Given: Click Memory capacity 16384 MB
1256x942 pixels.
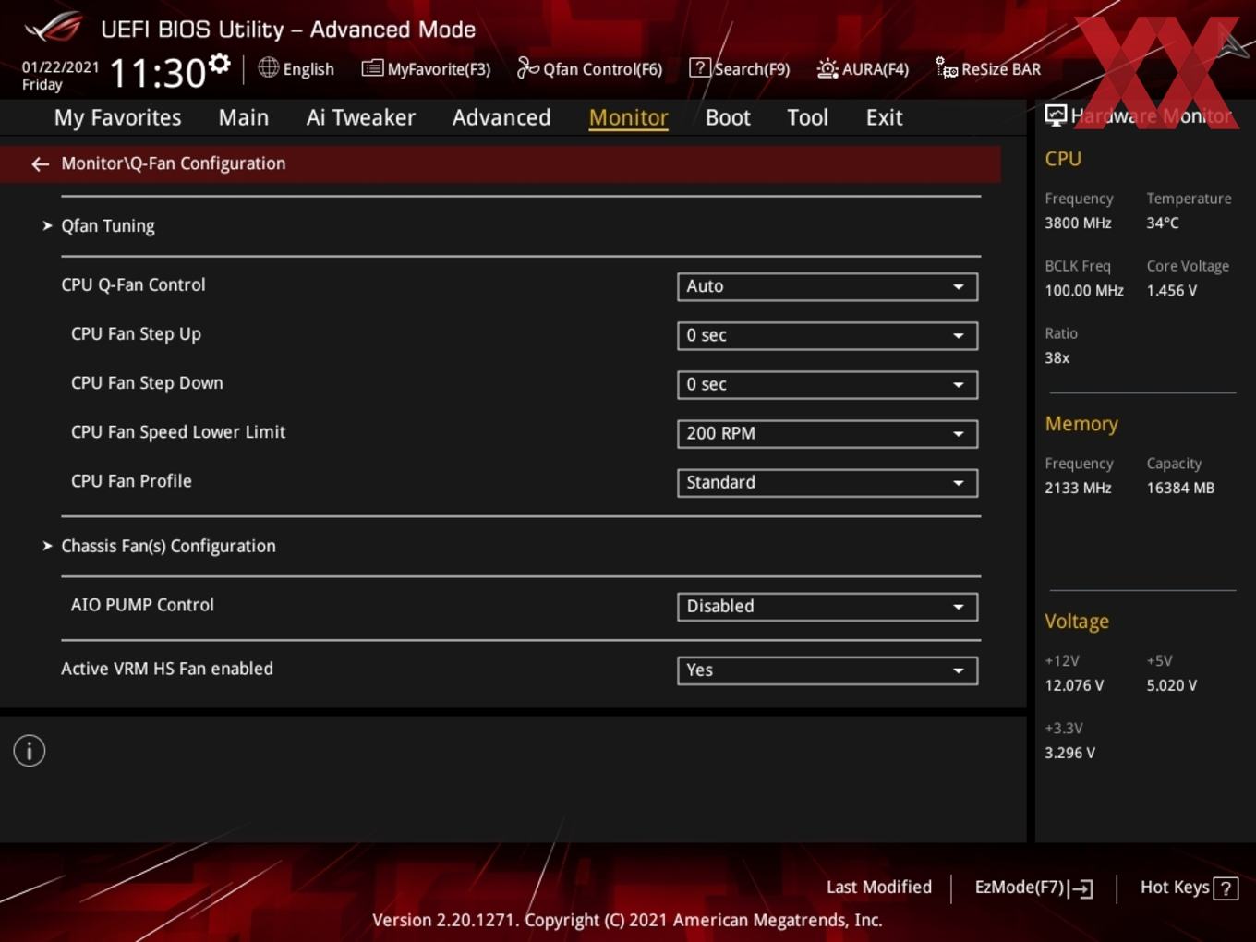Looking at the screenshot, I should point(1180,488).
